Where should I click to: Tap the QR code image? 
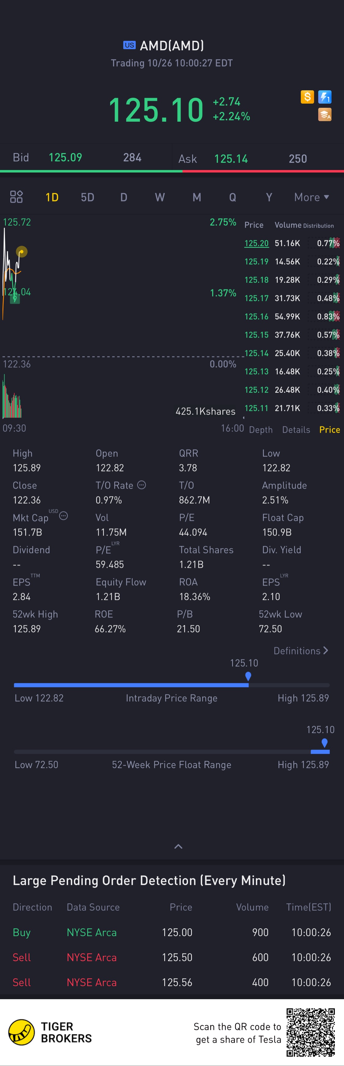click(311, 1032)
